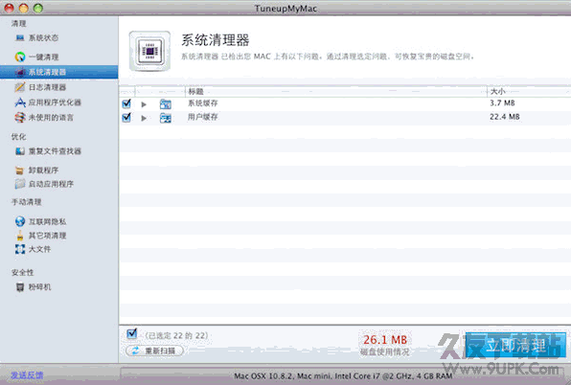Click the 互联网隐私 globe icon
Screen dimensions: 571x385
pyautogui.click(x=20, y=221)
